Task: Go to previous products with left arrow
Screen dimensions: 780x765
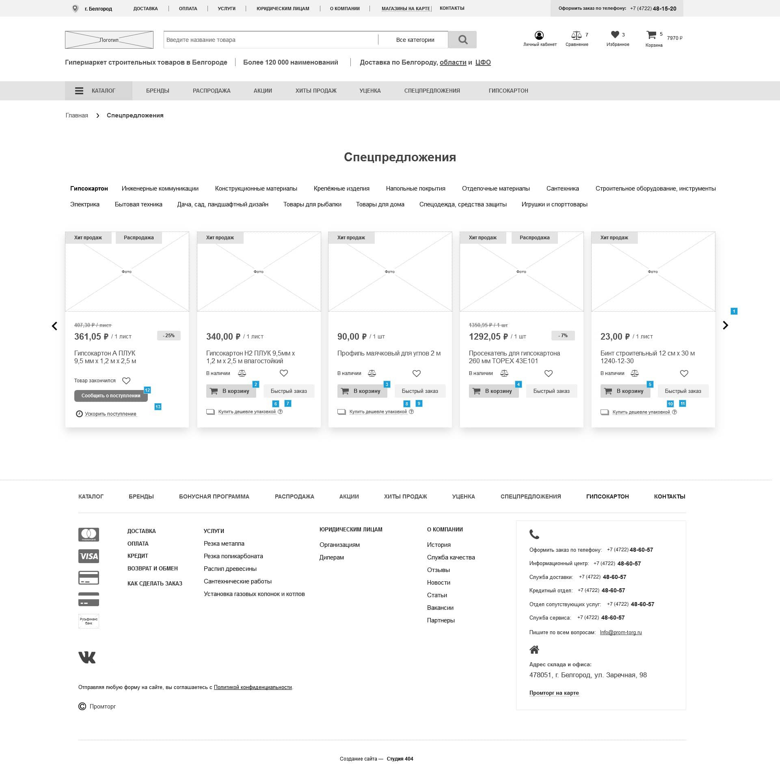Action: point(54,326)
